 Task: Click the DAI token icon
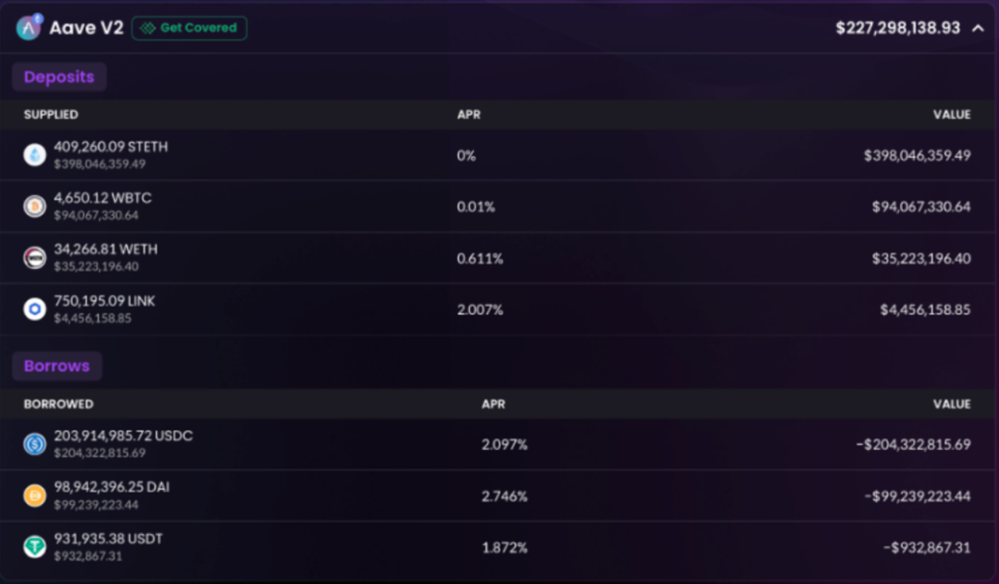[35, 495]
